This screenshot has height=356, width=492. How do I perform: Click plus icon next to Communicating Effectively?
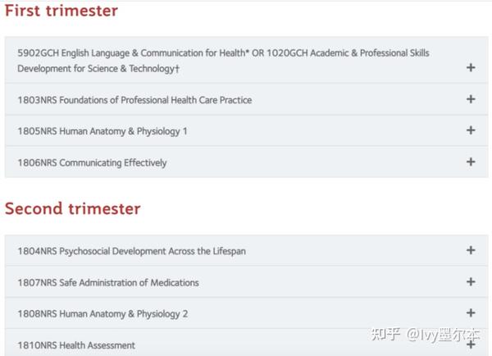pyautogui.click(x=471, y=162)
